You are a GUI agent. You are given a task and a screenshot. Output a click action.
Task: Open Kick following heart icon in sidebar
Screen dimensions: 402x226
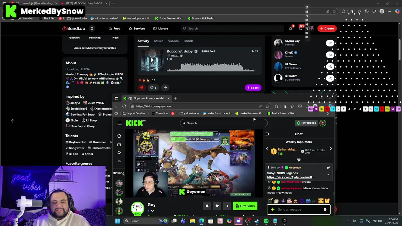coord(119,153)
